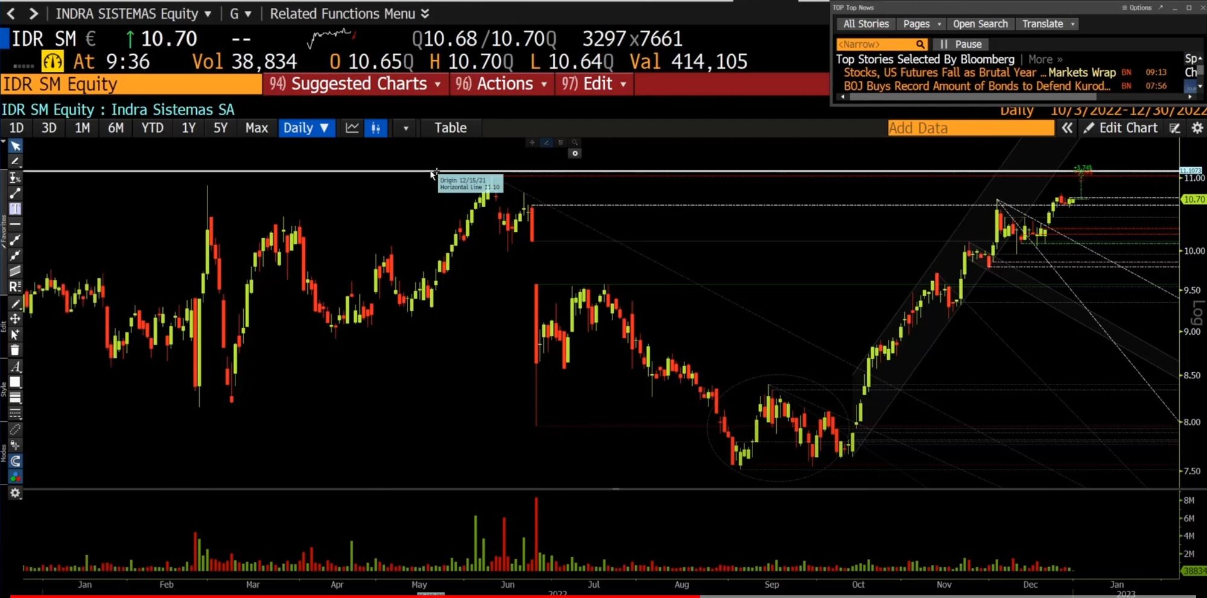Open the Actions menu
Image resolution: width=1207 pixels, height=598 pixels.
tap(502, 84)
